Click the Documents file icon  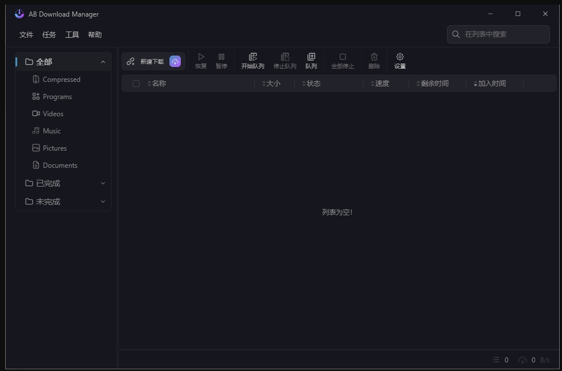(x=36, y=165)
